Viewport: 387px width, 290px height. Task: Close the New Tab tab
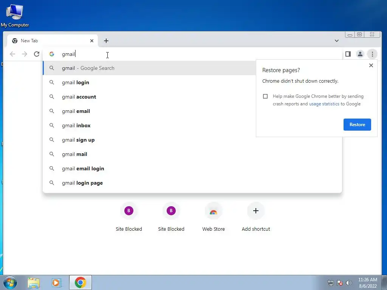(x=92, y=41)
